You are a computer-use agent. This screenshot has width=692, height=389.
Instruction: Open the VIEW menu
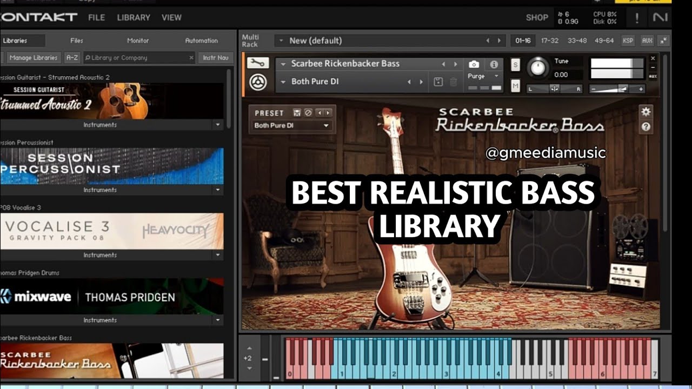point(171,18)
